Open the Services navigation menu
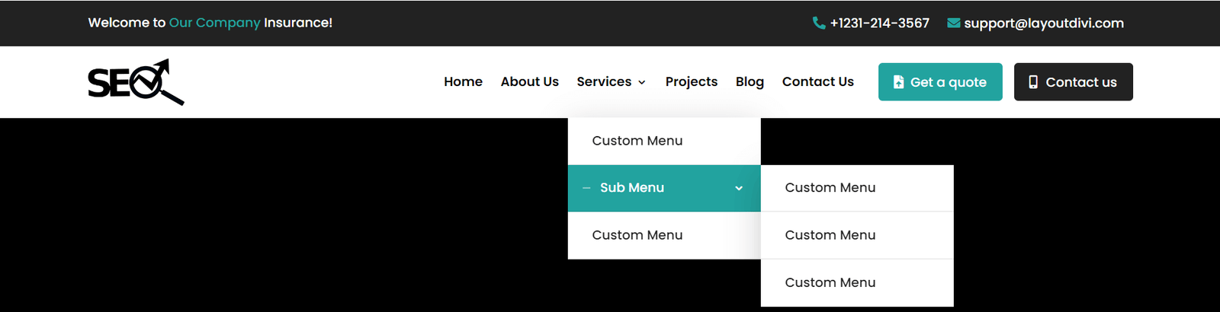The width and height of the screenshot is (1220, 312). pyautogui.click(x=604, y=81)
